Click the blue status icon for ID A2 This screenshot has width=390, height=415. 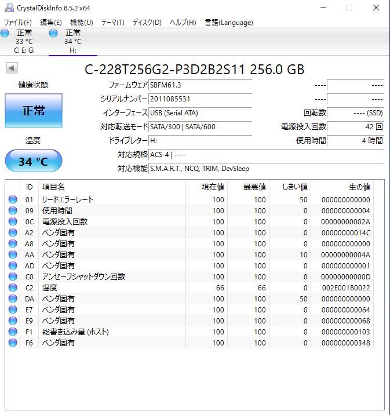(13, 232)
